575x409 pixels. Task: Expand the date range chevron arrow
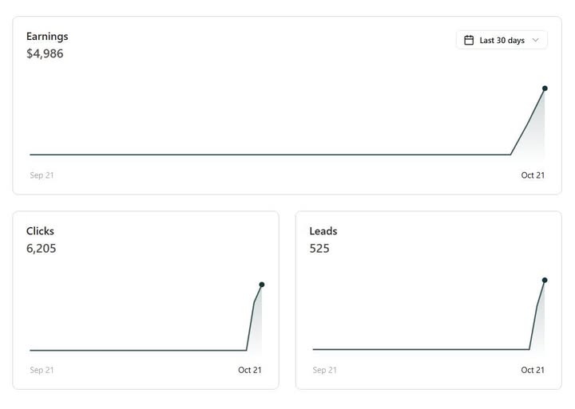click(x=535, y=40)
